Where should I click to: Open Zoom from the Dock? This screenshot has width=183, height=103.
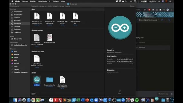click(x=96, y=100)
